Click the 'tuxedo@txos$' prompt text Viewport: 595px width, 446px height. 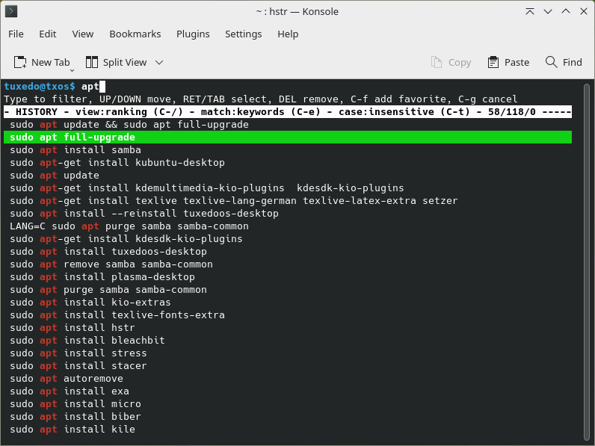pos(40,87)
